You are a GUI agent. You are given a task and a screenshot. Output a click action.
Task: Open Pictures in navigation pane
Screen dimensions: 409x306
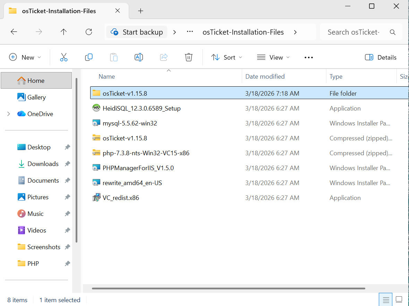(x=38, y=197)
